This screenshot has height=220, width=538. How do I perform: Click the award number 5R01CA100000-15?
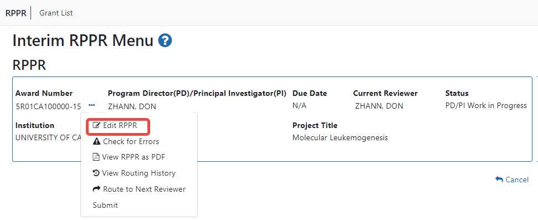pyautogui.click(x=49, y=106)
